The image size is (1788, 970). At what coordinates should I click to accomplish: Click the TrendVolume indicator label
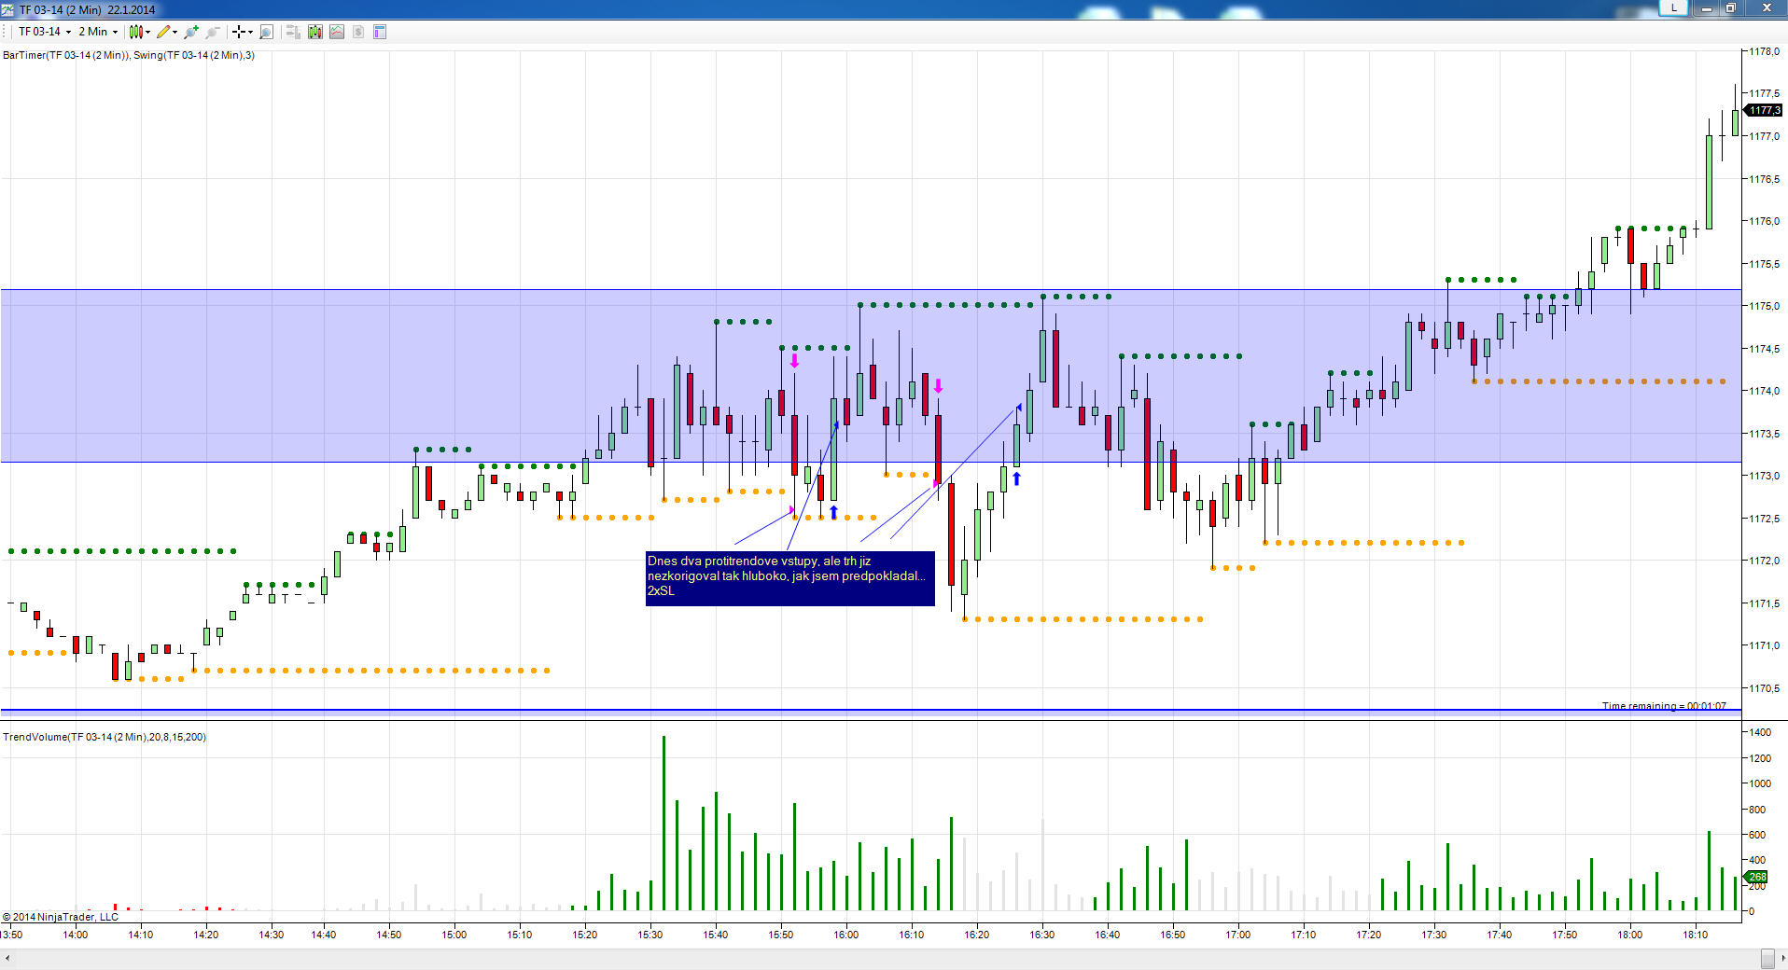click(105, 737)
